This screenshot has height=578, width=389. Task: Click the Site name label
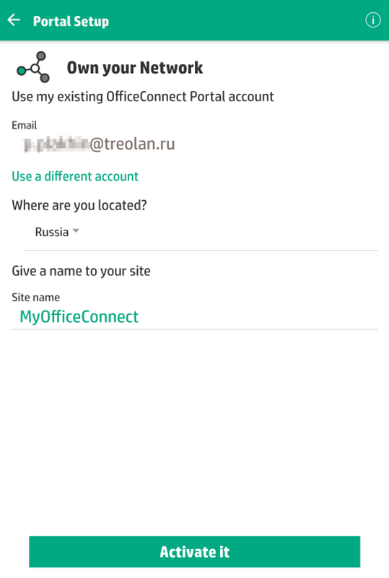point(36,297)
